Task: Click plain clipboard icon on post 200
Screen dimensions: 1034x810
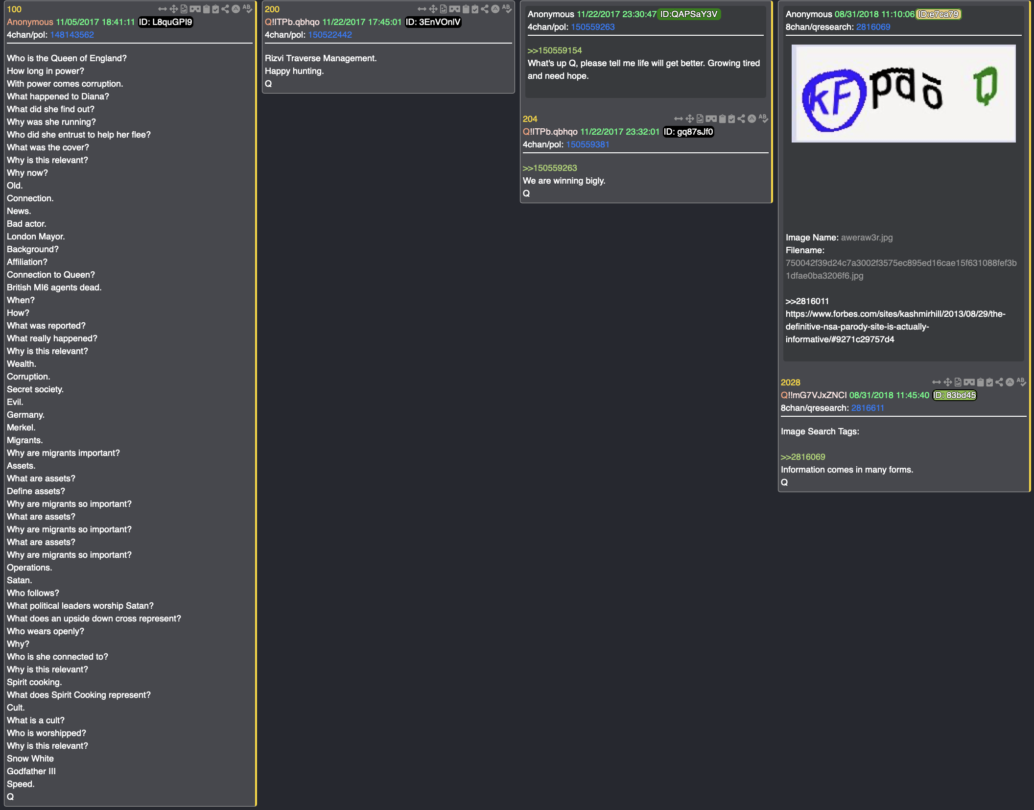Action: click(466, 9)
